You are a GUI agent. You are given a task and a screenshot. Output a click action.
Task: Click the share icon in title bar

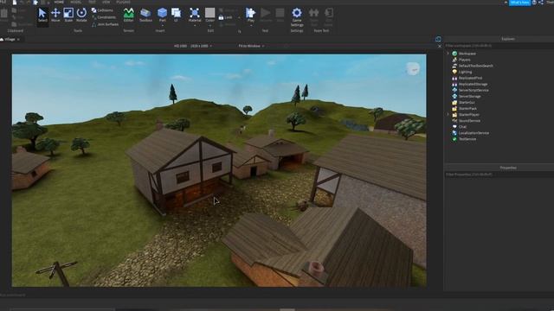point(541,3)
